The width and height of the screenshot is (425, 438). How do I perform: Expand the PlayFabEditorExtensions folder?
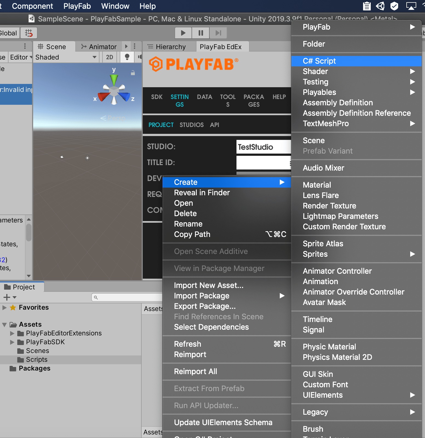pyautogui.click(x=12, y=334)
